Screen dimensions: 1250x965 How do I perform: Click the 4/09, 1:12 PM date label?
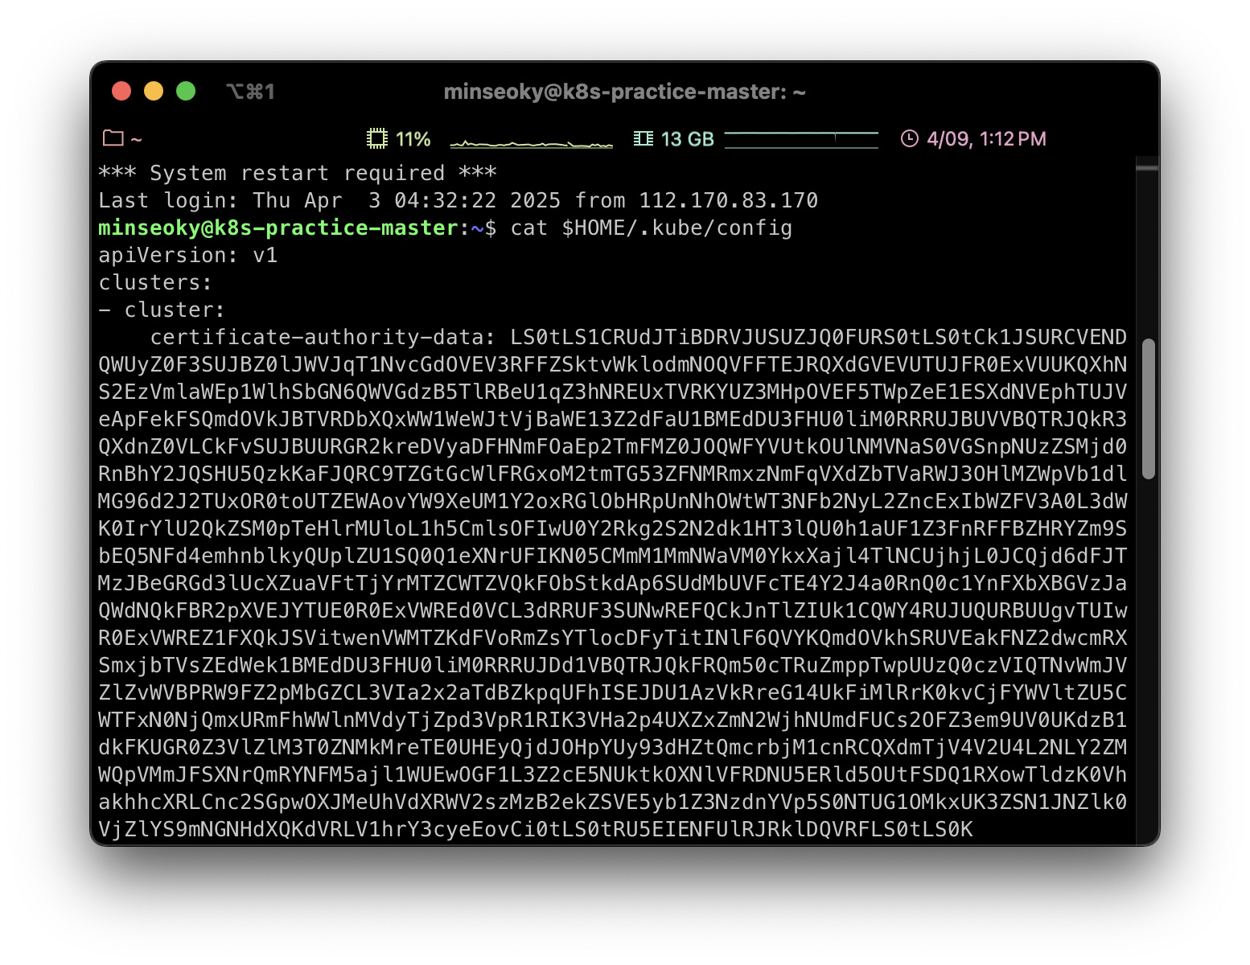[986, 139]
